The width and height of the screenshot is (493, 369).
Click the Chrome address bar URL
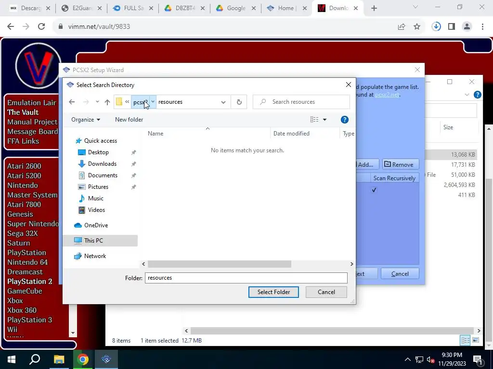[x=99, y=27]
